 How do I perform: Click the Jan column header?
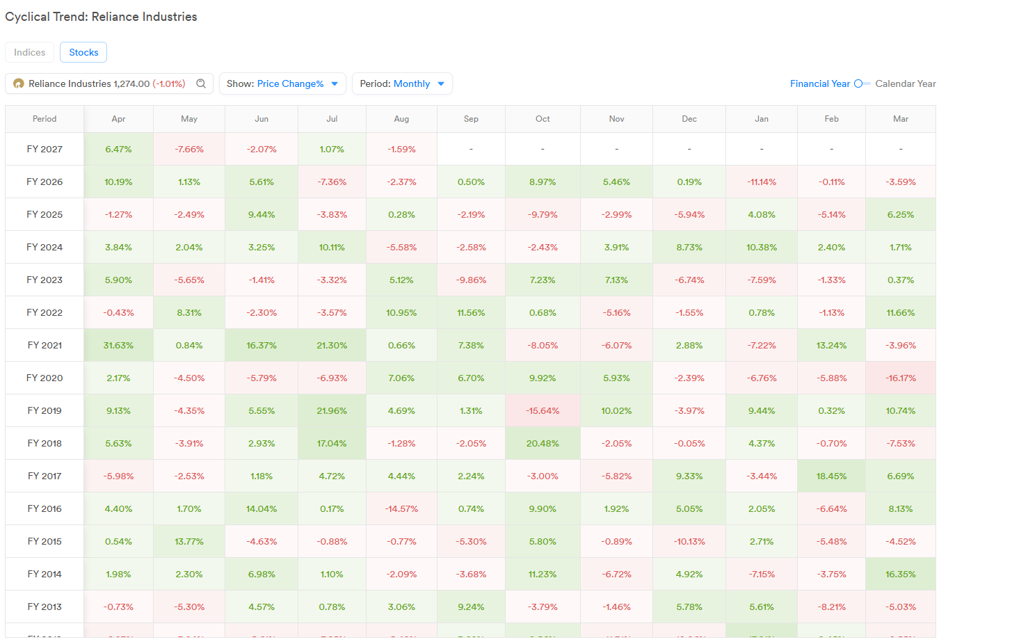coord(762,119)
